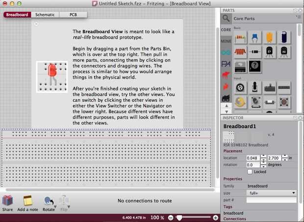The height and width of the screenshot is (222, 304).
Task: Open the red flame (SparkFun) parts bin
Action: point(226,86)
